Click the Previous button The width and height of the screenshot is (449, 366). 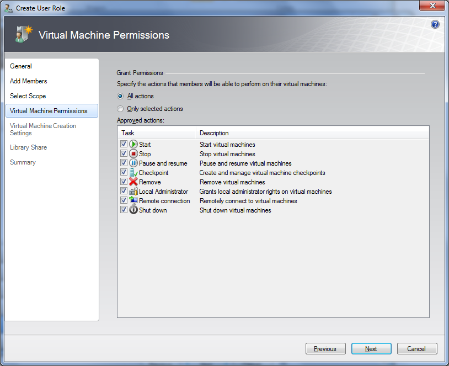click(325, 349)
